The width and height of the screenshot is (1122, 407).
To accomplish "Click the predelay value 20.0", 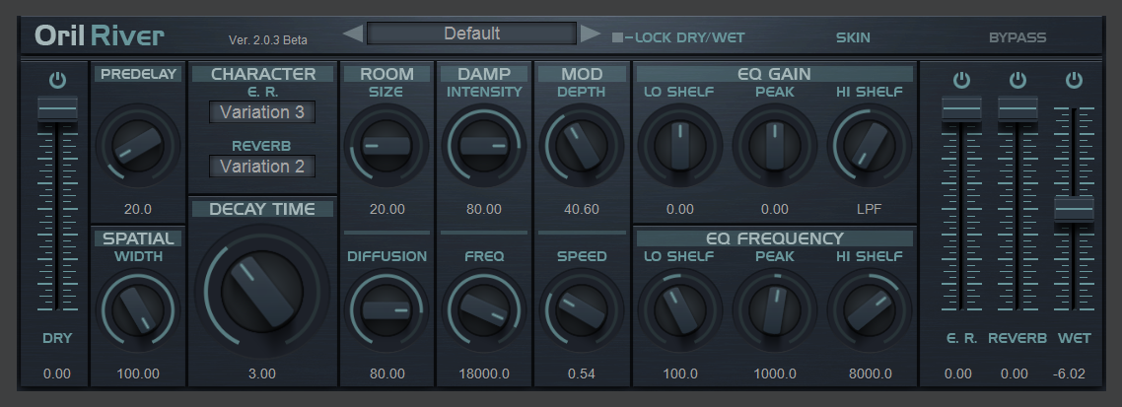I will (137, 210).
